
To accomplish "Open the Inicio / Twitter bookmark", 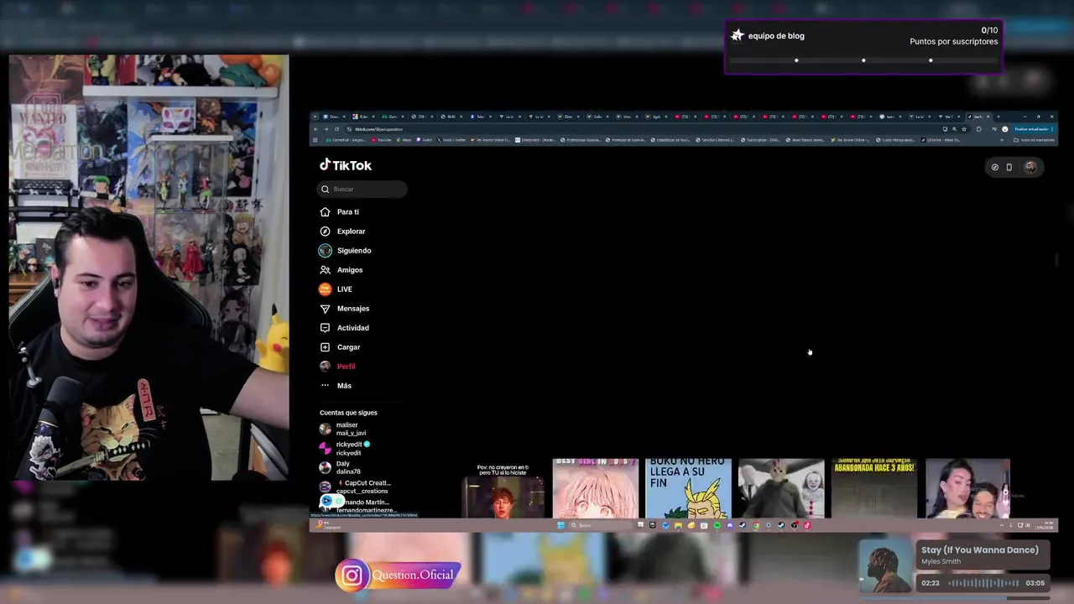I will [x=451, y=140].
